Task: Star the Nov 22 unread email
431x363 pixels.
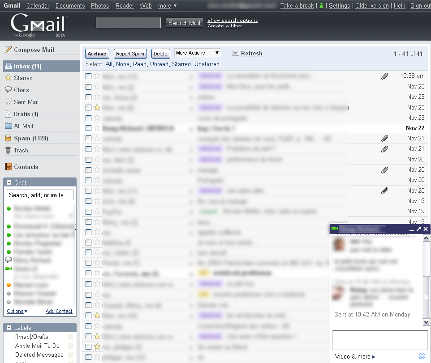Action: 97,128
